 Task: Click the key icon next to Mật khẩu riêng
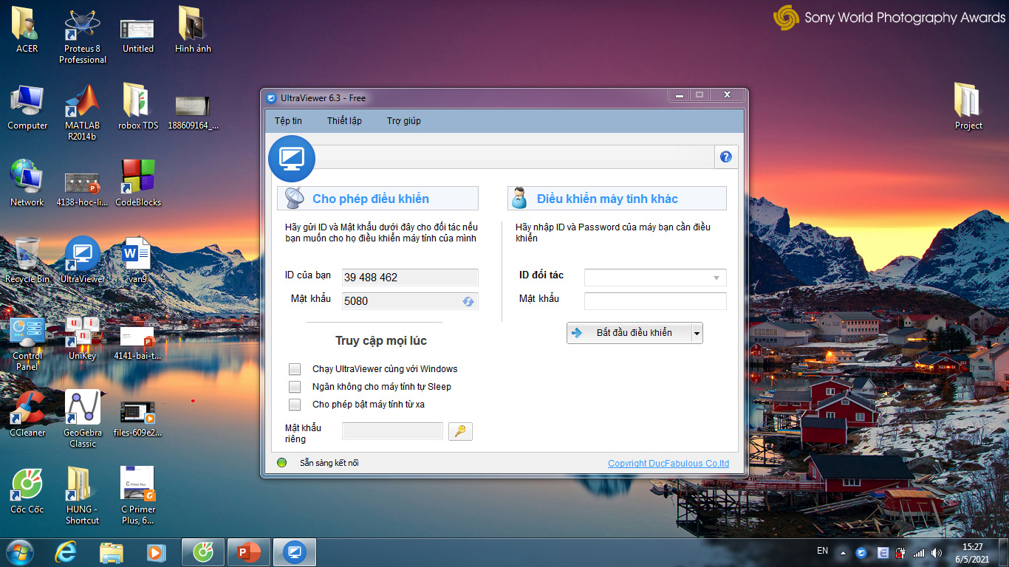point(460,431)
